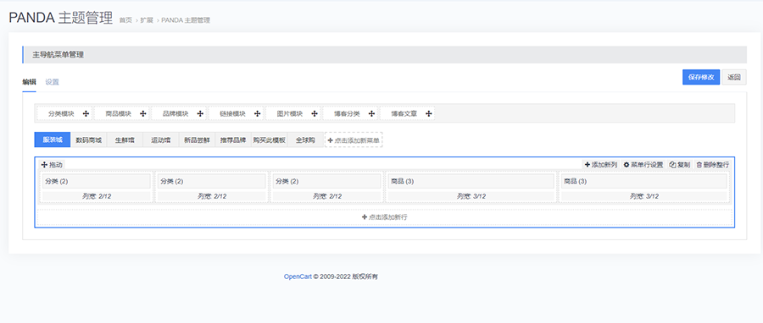
Task: Select the 商品模块 module block
Action: click(121, 113)
